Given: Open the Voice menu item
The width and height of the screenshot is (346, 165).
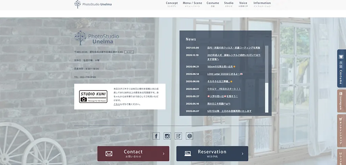Looking at the screenshot, I should pos(243,4).
